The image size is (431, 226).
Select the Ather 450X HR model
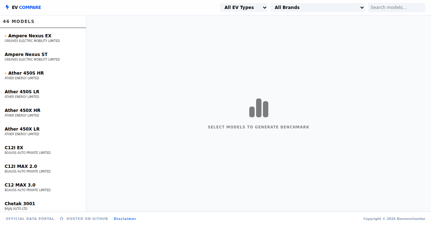(x=22, y=110)
